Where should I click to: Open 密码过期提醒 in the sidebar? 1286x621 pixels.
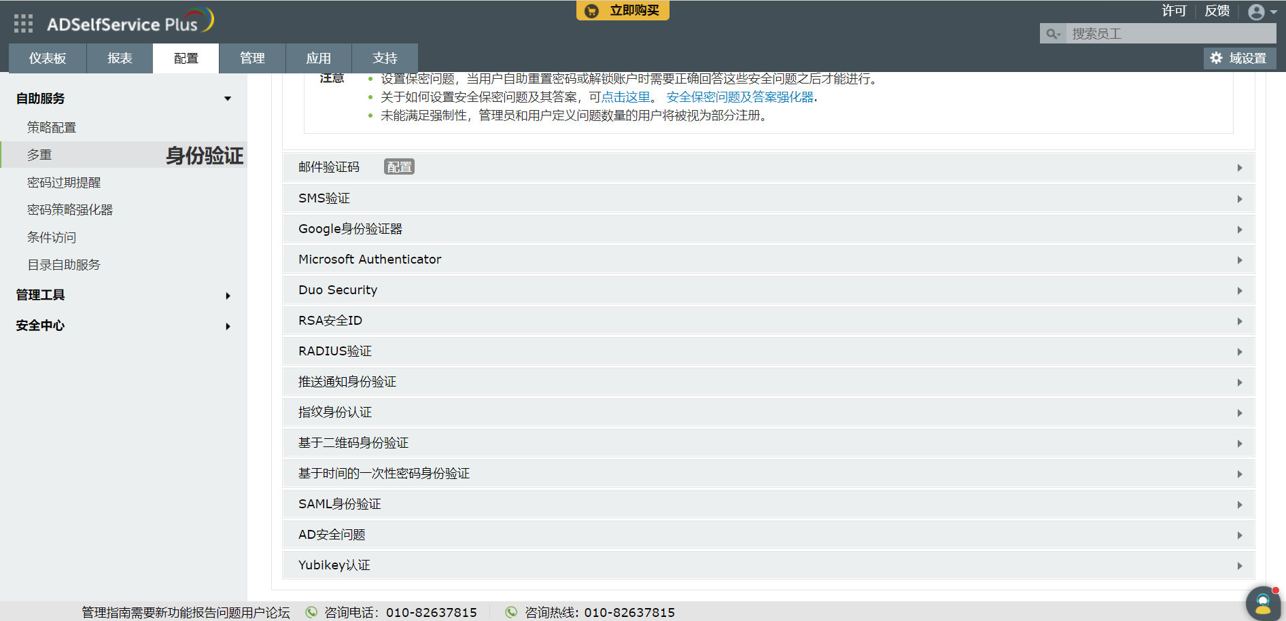[x=64, y=183]
